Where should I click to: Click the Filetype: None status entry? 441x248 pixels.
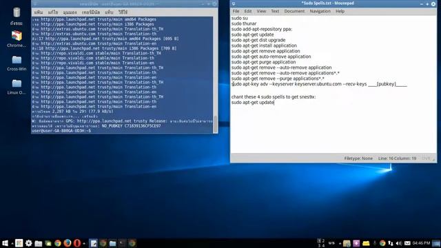pos(358,158)
